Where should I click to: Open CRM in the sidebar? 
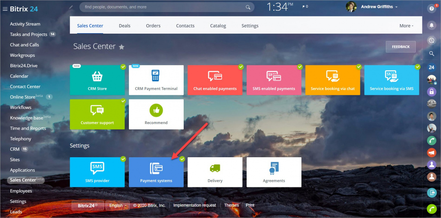click(x=15, y=149)
